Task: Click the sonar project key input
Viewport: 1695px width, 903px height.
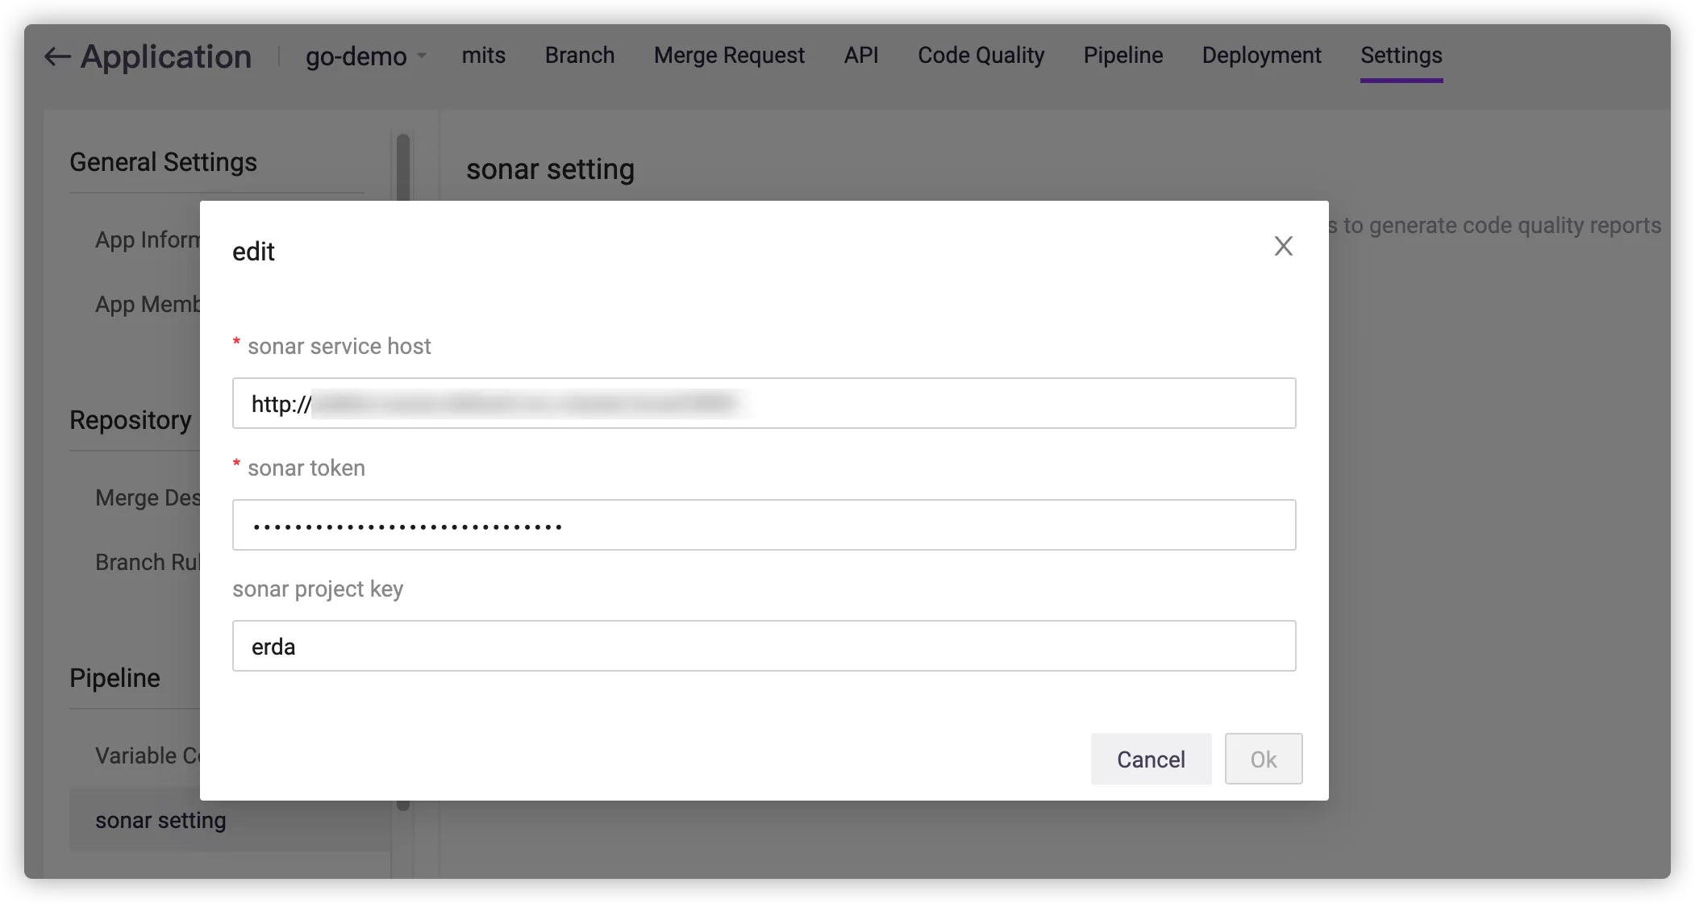Action: 764,646
